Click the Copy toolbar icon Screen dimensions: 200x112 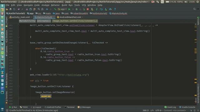(31, 9)
